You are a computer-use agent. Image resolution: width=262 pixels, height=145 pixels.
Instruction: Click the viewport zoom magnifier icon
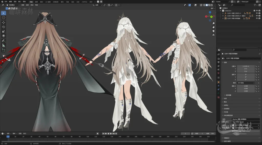coord(213,23)
